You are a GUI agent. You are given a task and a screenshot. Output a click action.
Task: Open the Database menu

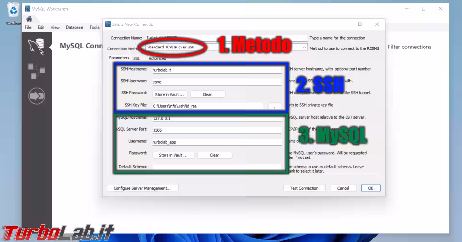[74, 27]
